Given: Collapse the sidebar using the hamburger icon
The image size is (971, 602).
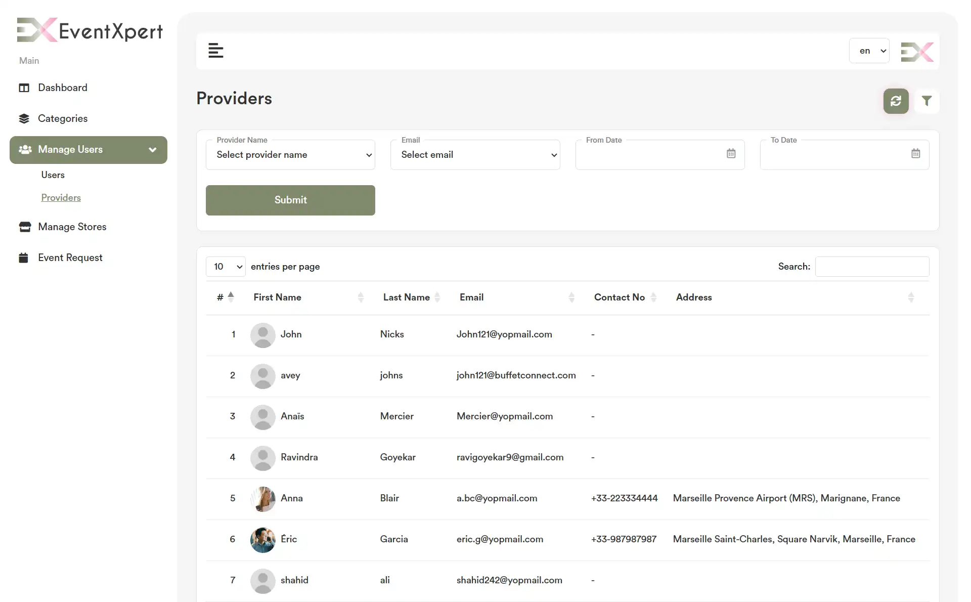Looking at the screenshot, I should [x=216, y=51].
